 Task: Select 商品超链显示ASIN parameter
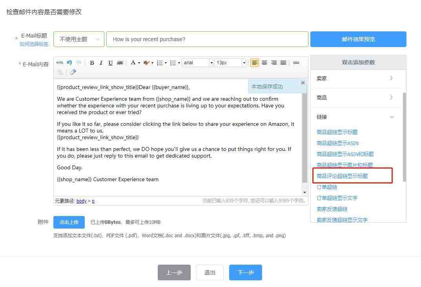pos(337,143)
